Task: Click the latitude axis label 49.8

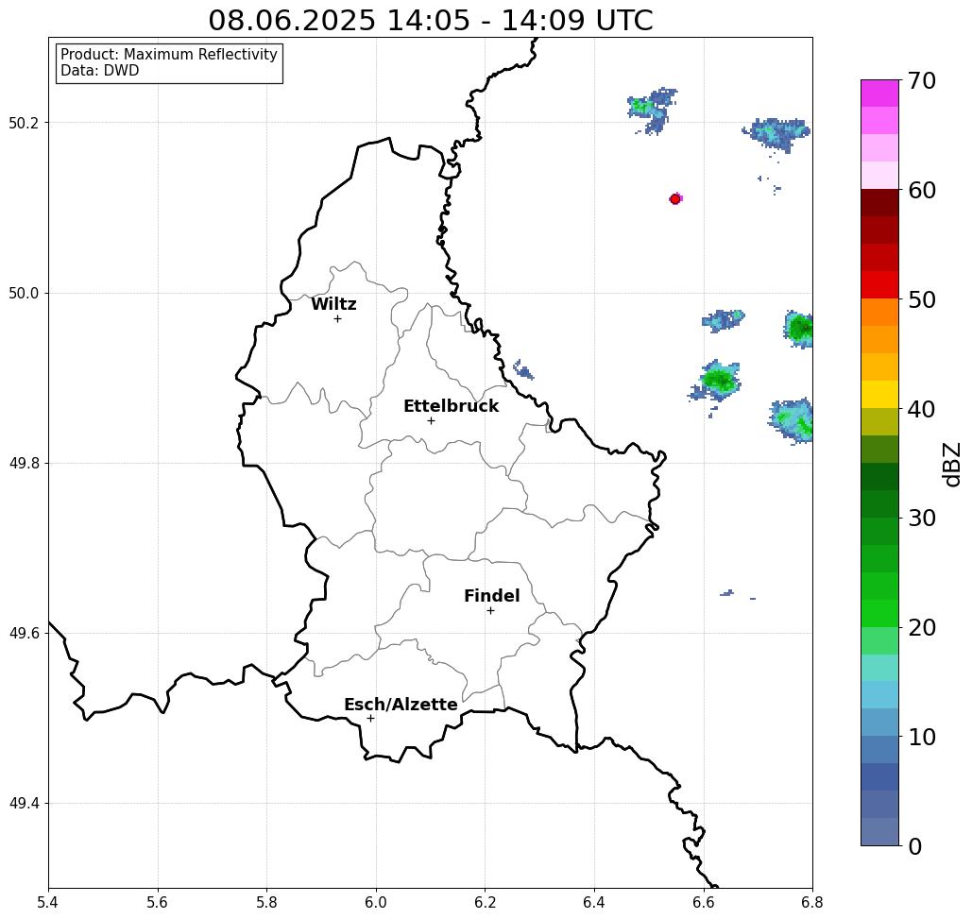Action: tap(24, 463)
